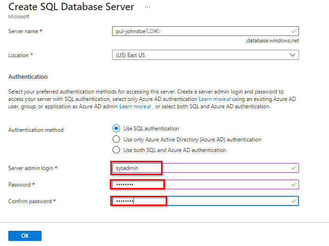Image resolution: width=329 pixels, height=246 pixels.
Task: Click the Server name input field
Action: pos(205,31)
